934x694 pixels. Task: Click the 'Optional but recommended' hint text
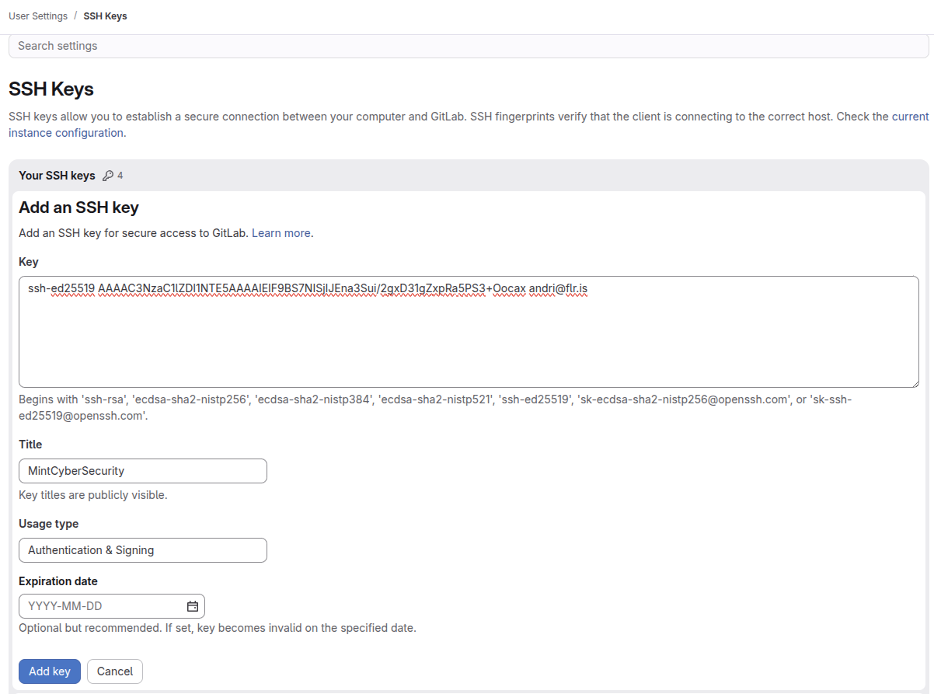point(218,628)
